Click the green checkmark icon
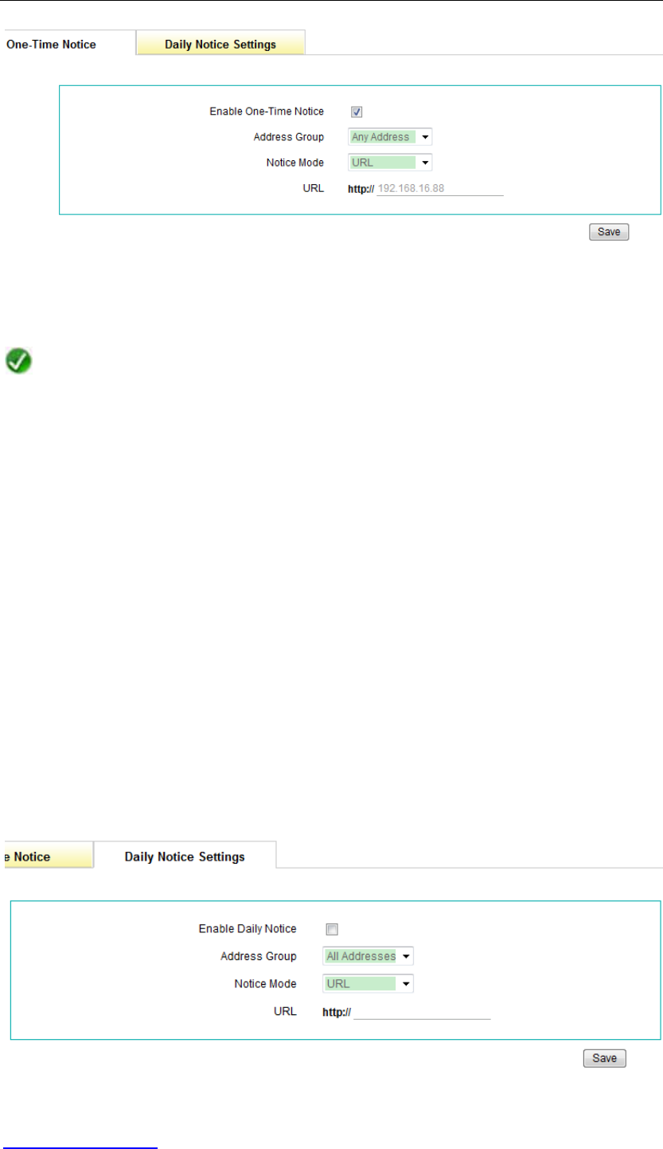Viewport: 663px width, 1149px height. 19,360
